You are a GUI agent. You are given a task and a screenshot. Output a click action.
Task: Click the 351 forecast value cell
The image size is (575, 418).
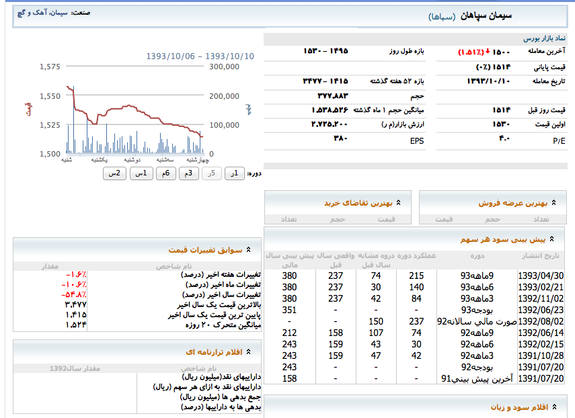pyautogui.click(x=289, y=310)
